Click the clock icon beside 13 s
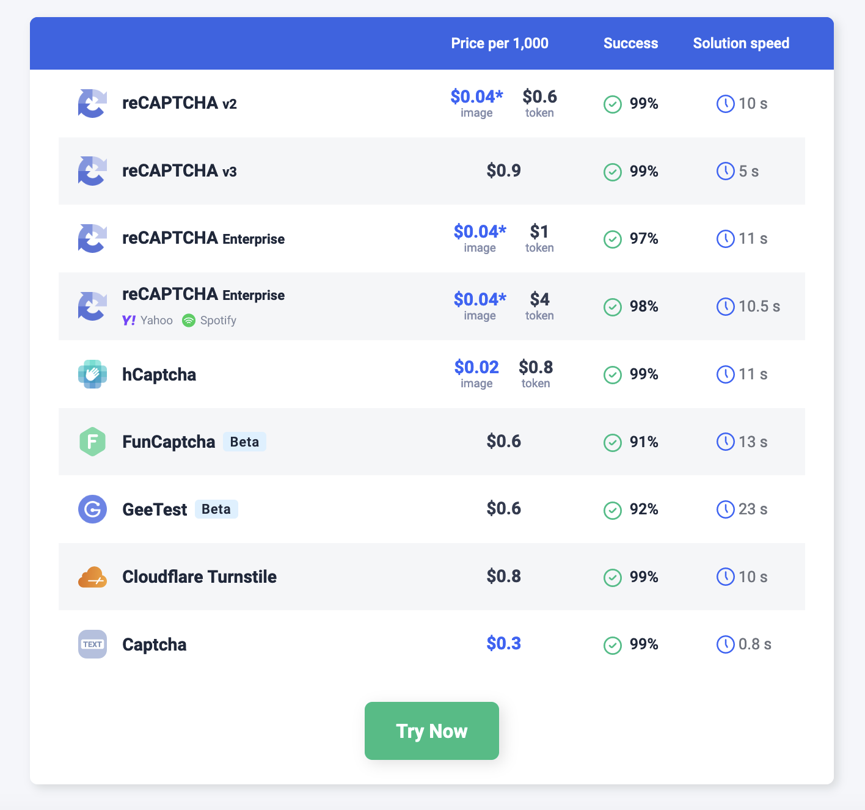This screenshot has width=865, height=810. (725, 442)
